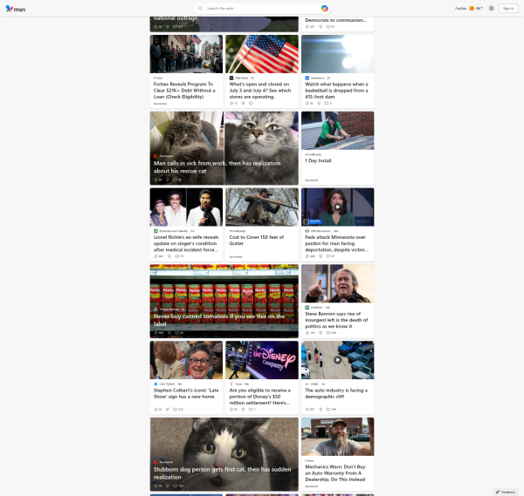
Task: Play the Feds attack Minnesota video
Action: pyautogui.click(x=337, y=207)
